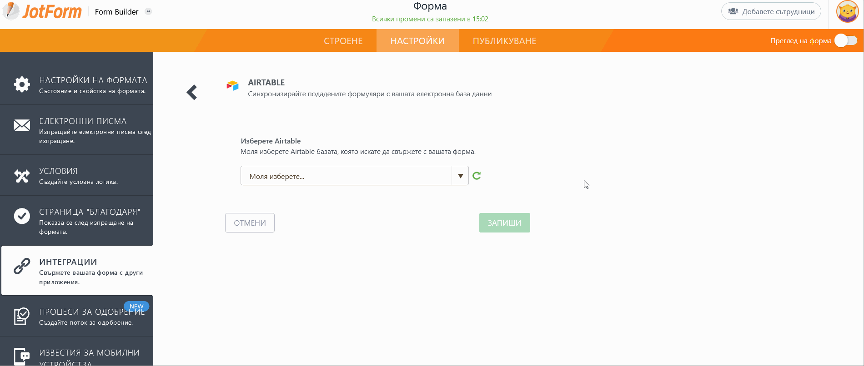Open ЕЛЕКТРОННИ ПИСМА sidebar item
864x366 pixels.
click(x=76, y=130)
